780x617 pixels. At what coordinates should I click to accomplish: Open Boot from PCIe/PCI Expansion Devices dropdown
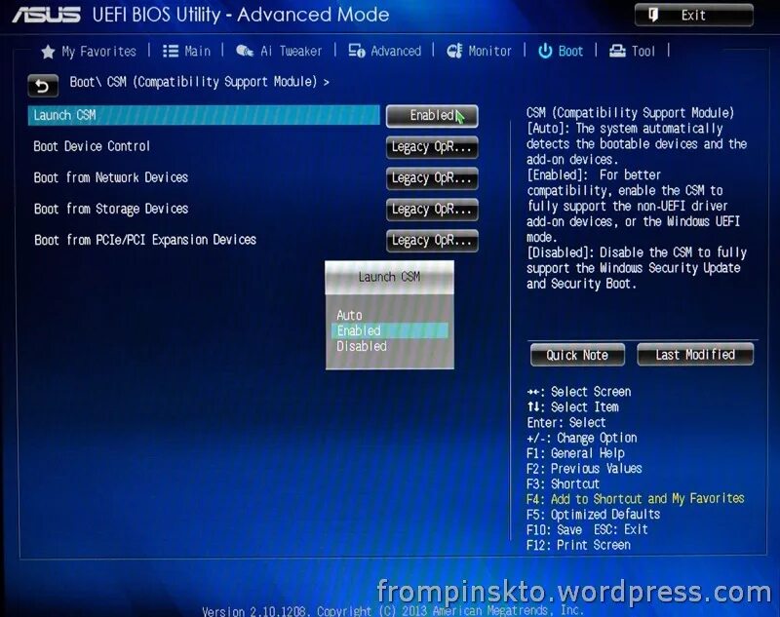point(432,241)
